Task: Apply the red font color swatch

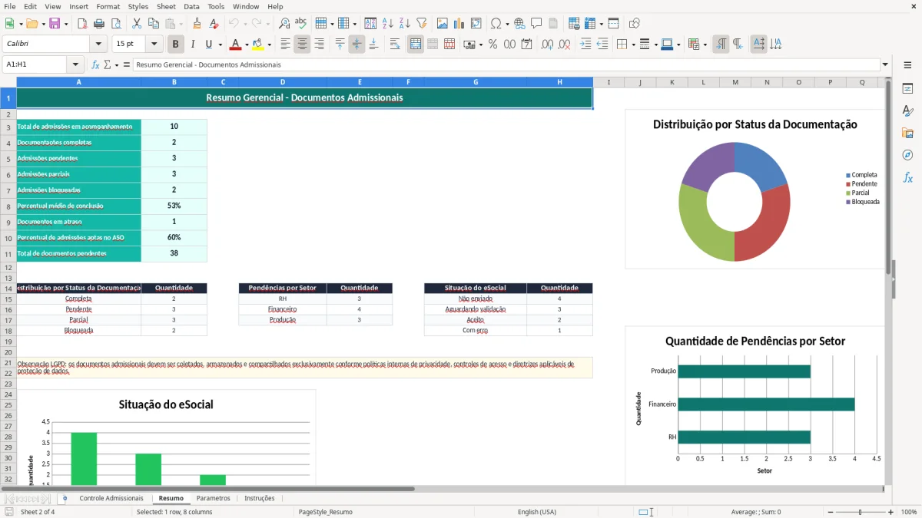Action: pos(235,45)
